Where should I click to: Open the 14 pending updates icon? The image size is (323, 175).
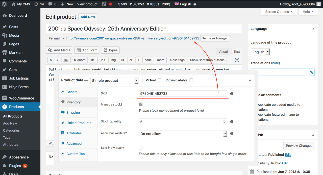(36, 4)
